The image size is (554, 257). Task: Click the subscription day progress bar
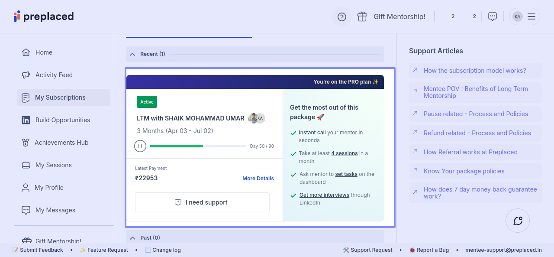[x=198, y=146]
